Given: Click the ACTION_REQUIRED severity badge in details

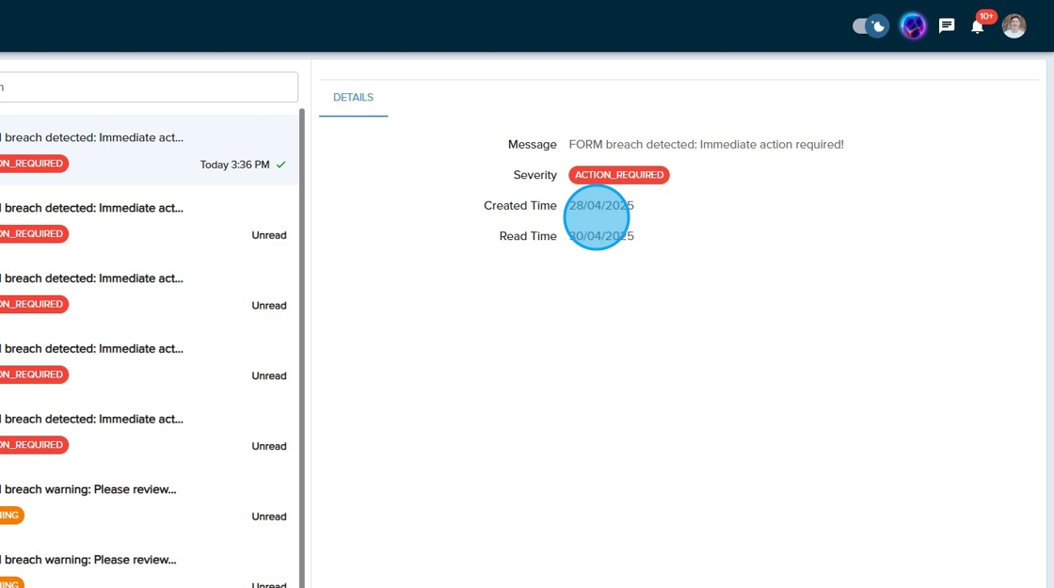Looking at the screenshot, I should [618, 175].
